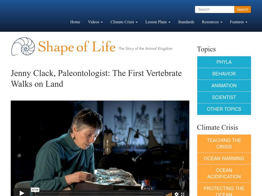Open the BEHAVIOR topic
This screenshot has width=262, height=196.
point(224,74)
